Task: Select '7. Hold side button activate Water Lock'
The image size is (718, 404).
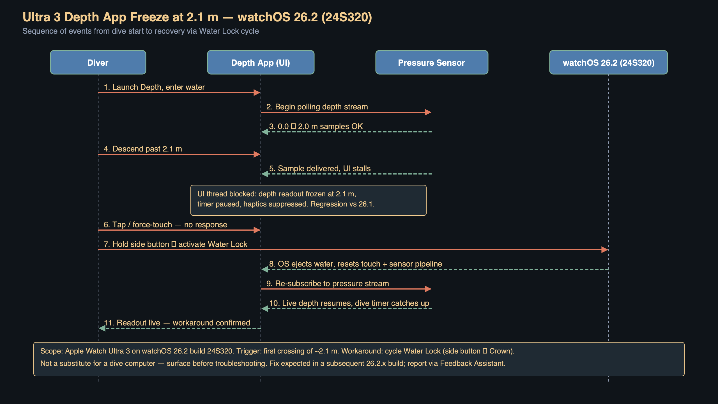Action: (175, 244)
